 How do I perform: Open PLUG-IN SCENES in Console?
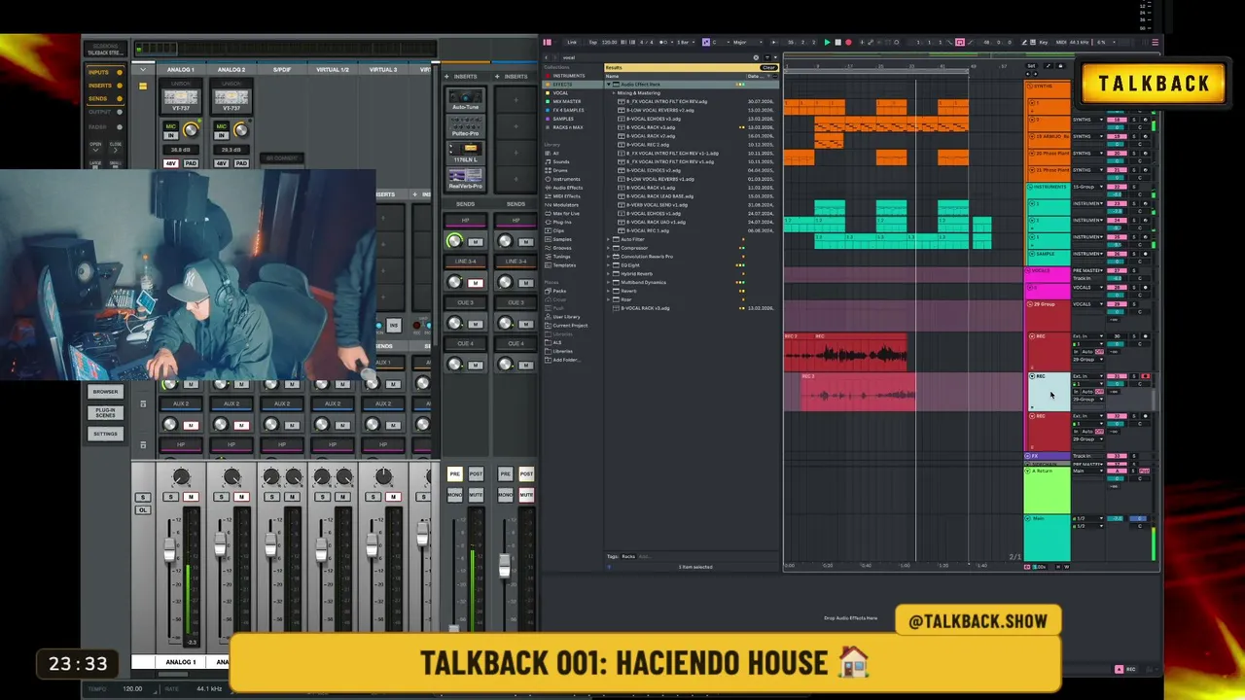(x=105, y=413)
